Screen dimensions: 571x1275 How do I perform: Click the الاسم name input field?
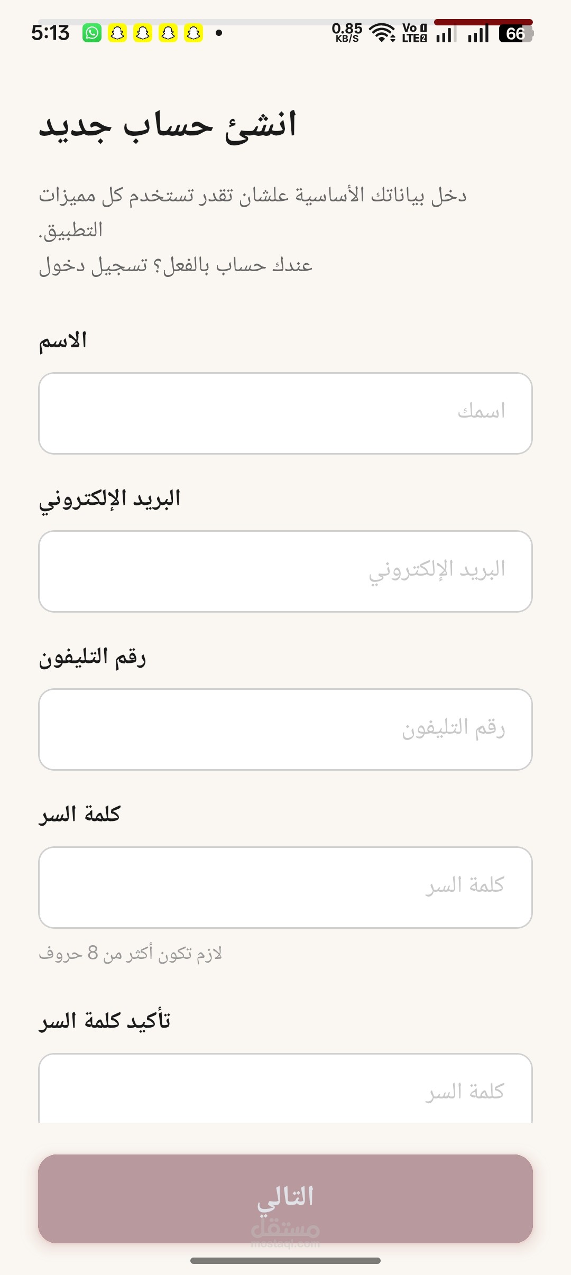[x=285, y=413]
